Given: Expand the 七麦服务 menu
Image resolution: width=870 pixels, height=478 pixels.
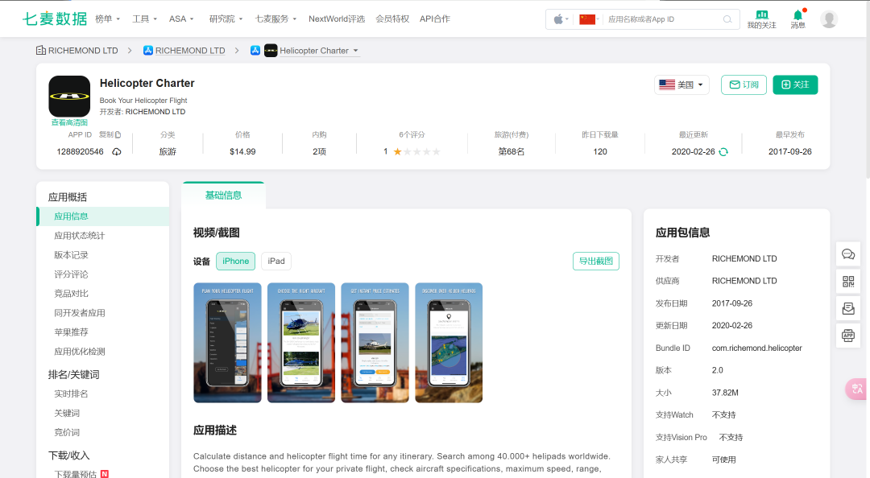Looking at the screenshot, I should [275, 19].
